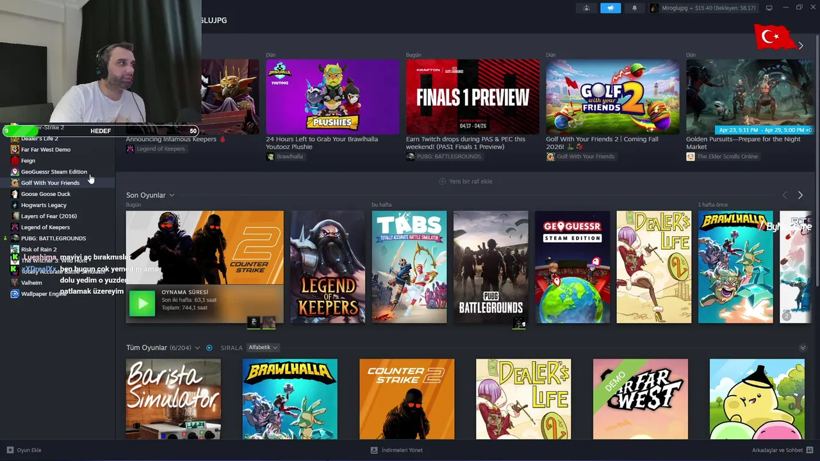
Task: Click the blue announcements megaphone icon
Action: coord(611,8)
